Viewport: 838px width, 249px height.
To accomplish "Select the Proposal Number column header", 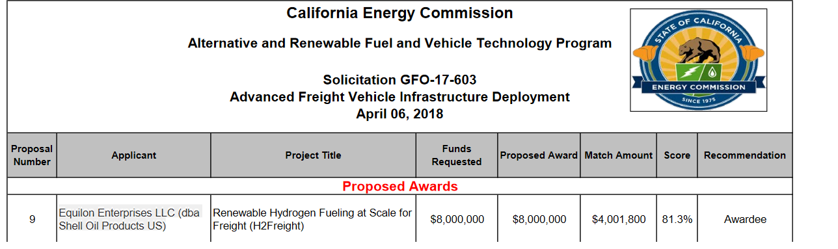I will [32, 155].
